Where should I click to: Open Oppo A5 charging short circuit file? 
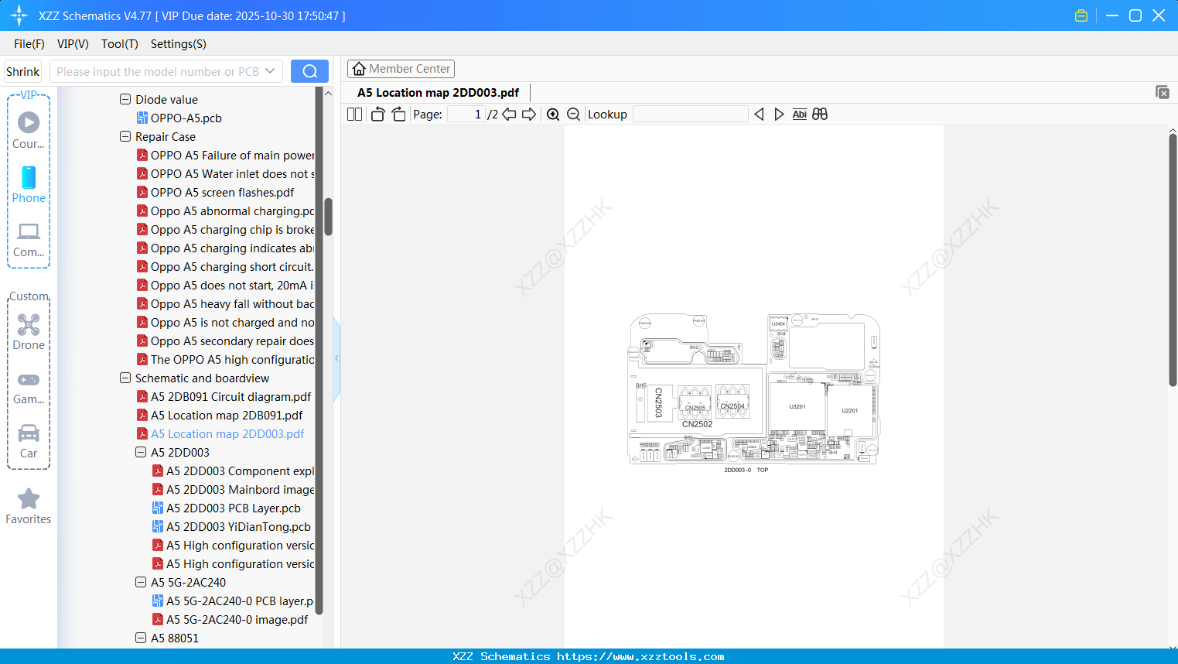(232, 267)
